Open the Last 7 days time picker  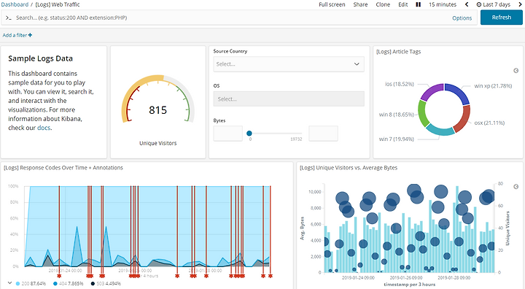[494, 4]
